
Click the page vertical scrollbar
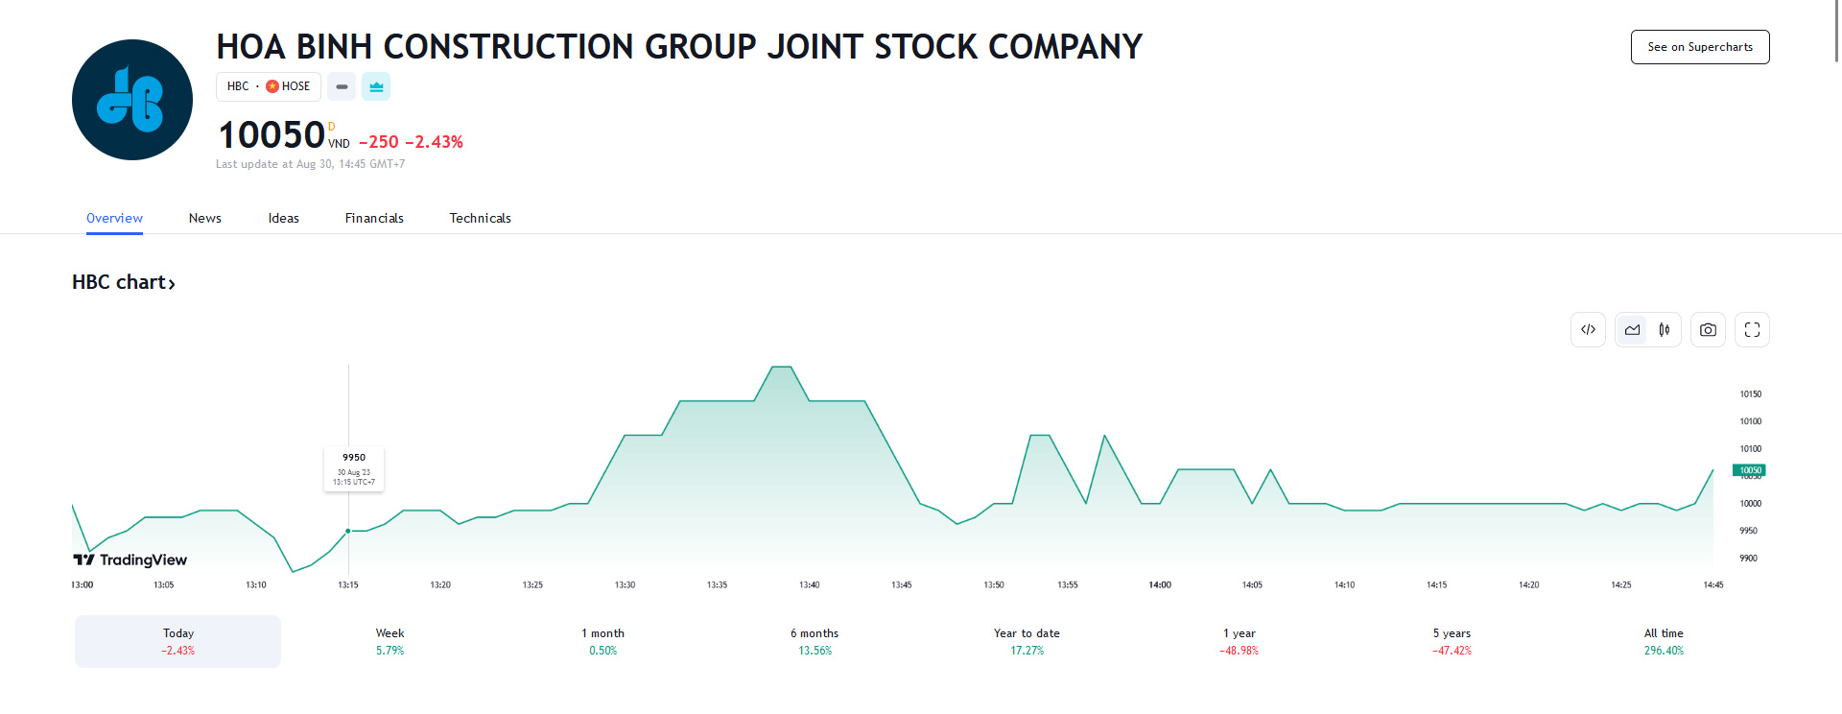[x=1836, y=31]
